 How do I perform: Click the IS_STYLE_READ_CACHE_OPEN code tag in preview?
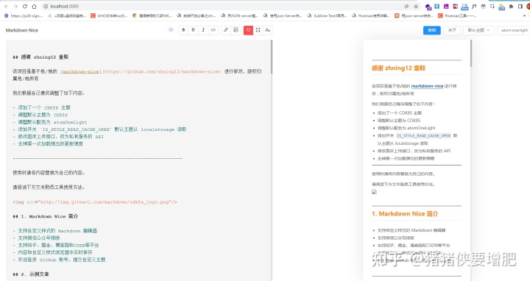click(423, 136)
